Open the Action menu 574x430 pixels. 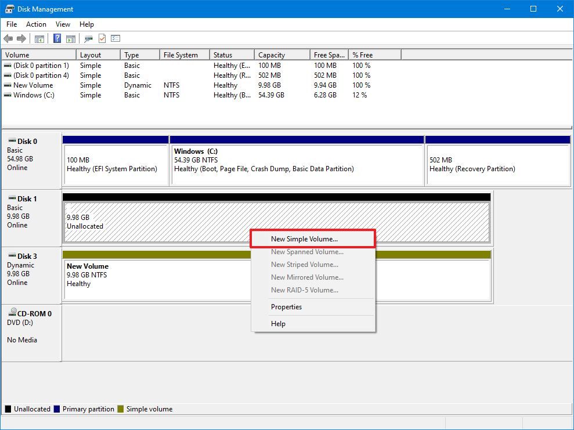[x=36, y=24]
